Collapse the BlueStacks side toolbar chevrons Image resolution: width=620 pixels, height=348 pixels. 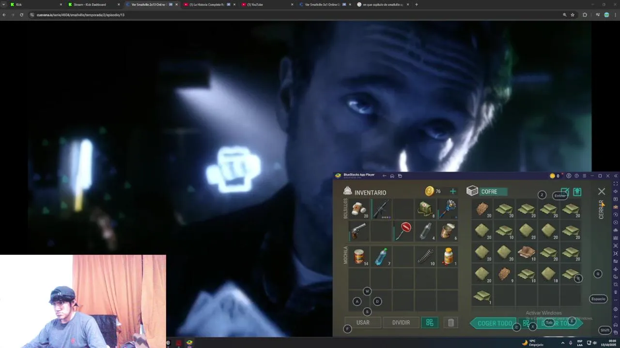(616, 176)
